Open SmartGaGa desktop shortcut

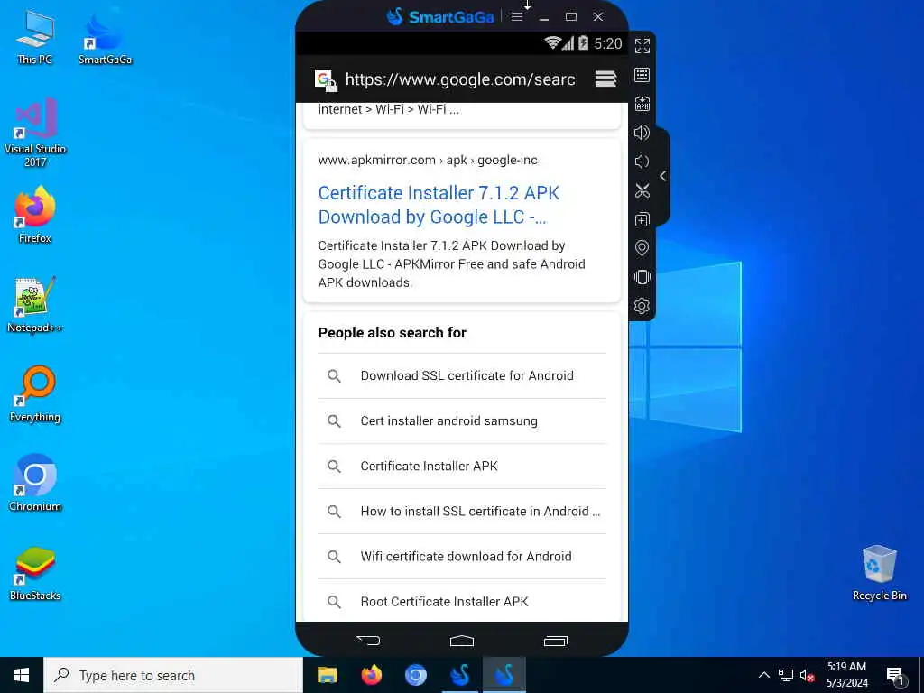point(105,37)
